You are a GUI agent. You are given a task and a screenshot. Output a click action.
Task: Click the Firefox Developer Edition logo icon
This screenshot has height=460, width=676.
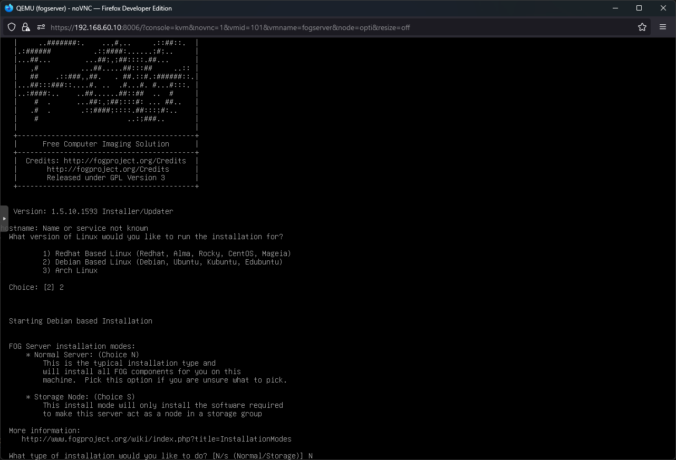(x=9, y=8)
